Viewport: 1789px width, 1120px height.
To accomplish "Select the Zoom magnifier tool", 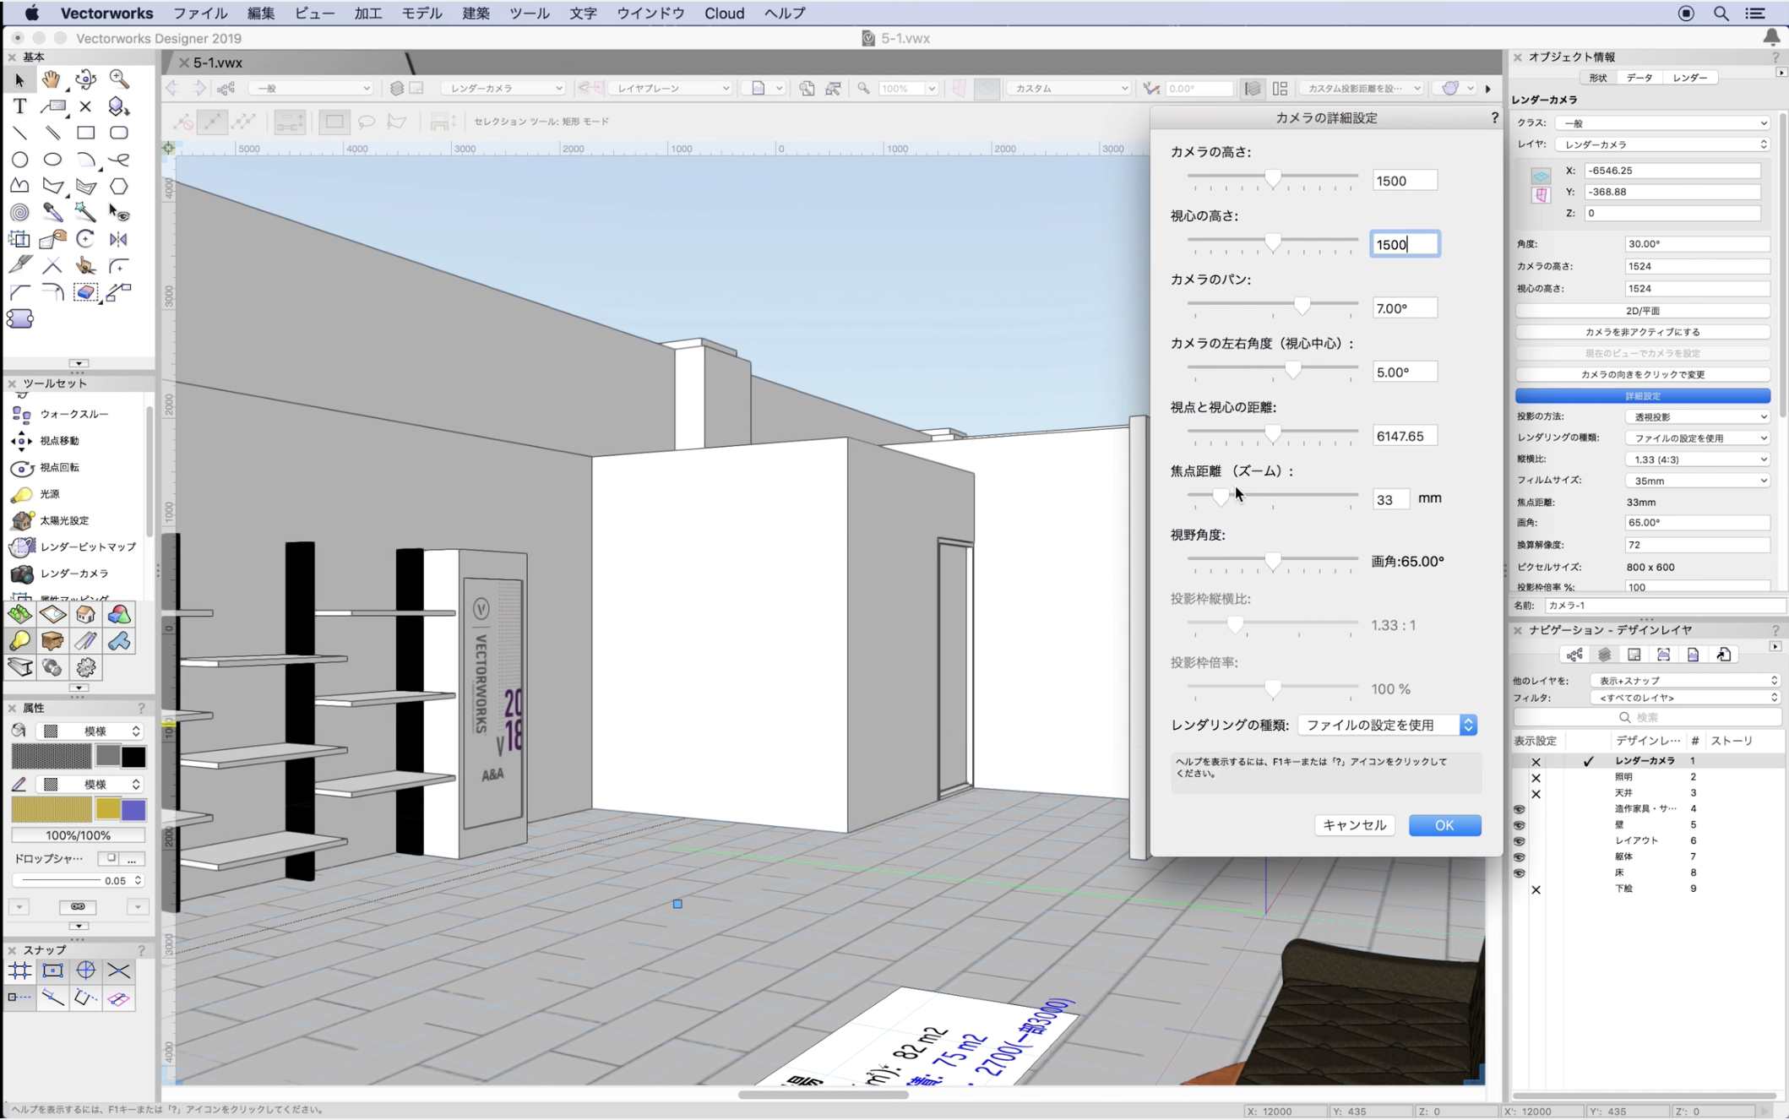I will point(119,79).
